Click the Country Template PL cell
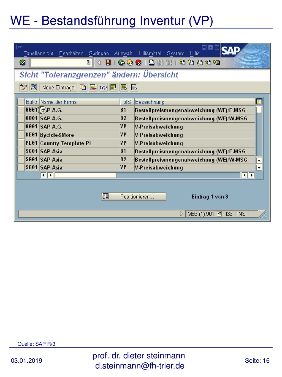This screenshot has width=282, height=377. 80,143
